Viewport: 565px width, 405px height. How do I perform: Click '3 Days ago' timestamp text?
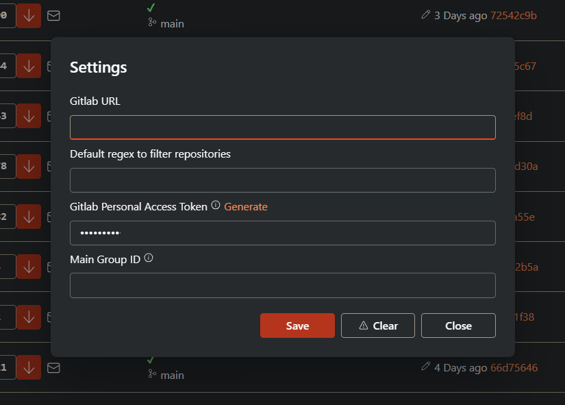(460, 16)
